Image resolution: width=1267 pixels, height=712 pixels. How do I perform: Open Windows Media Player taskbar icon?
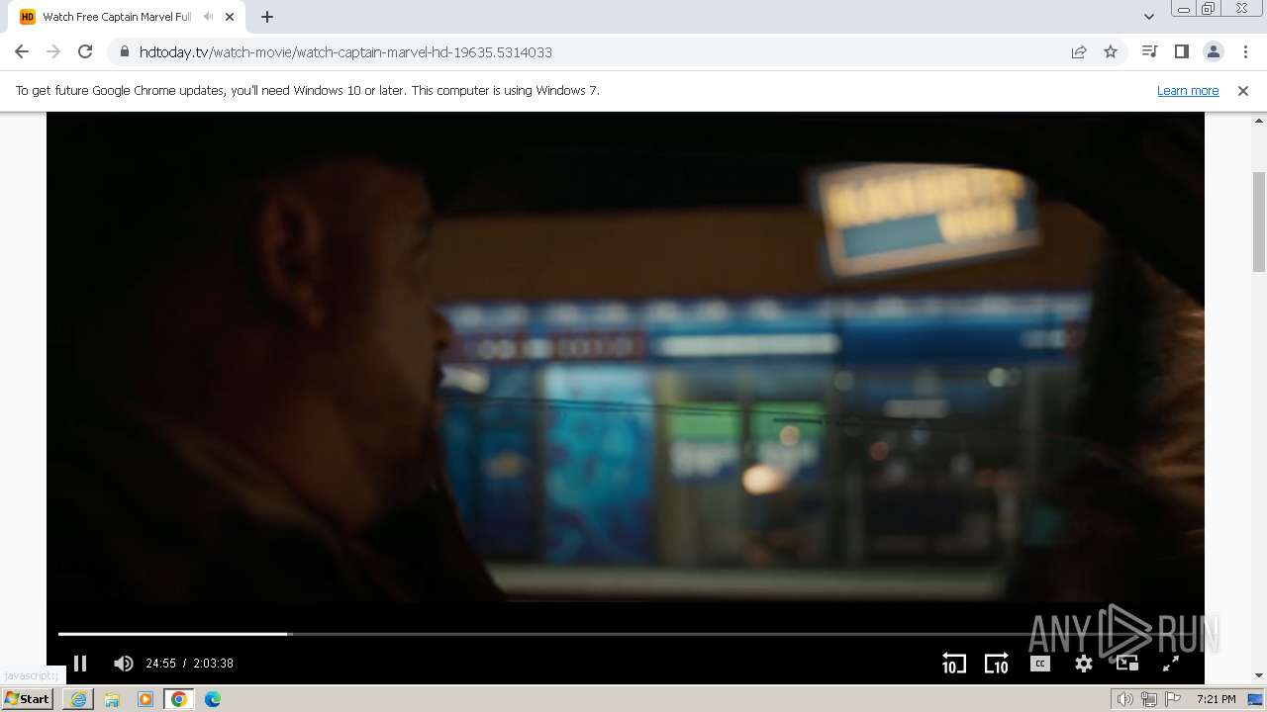click(x=146, y=699)
